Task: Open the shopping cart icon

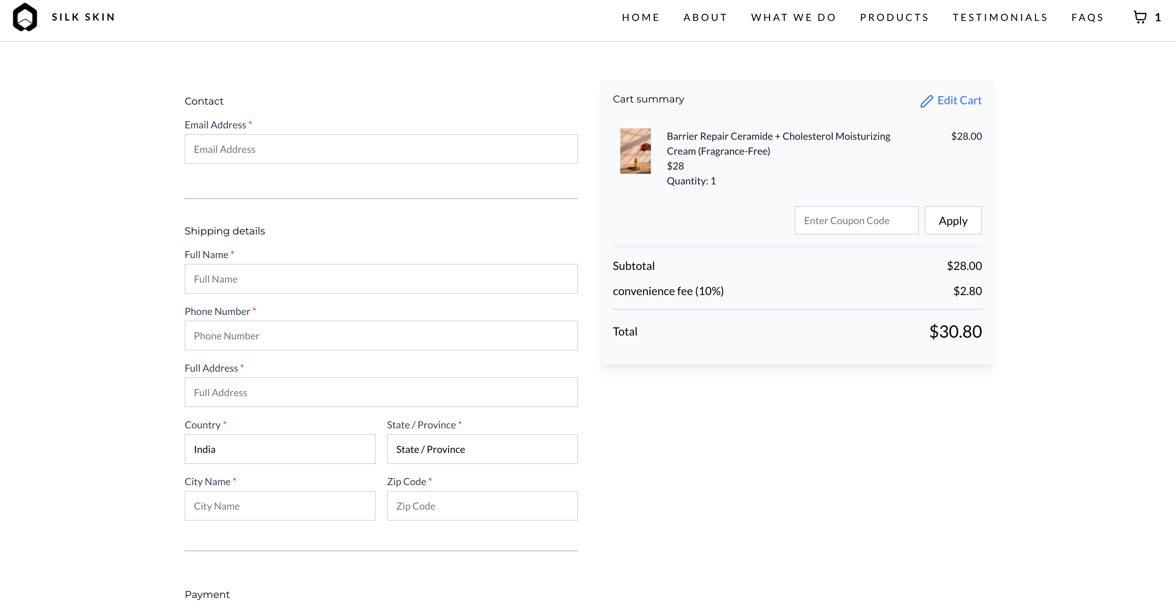Action: pyautogui.click(x=1140, y=17)
